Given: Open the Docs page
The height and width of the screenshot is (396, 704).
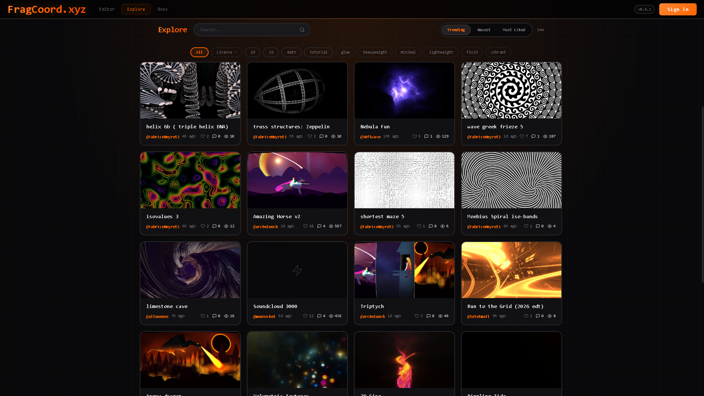Looking at the screenshot, I should coord(162,9).
